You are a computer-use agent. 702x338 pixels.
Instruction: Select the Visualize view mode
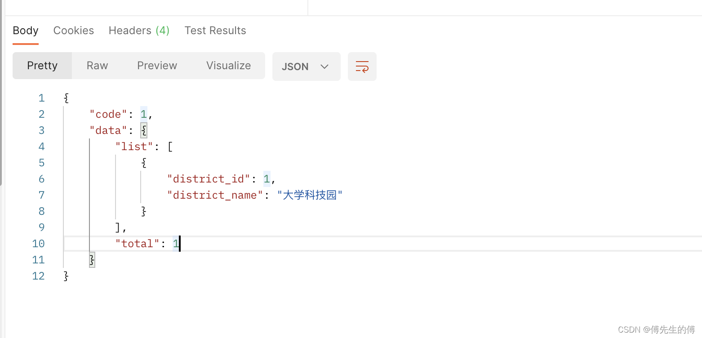click(x=229, y=66)
